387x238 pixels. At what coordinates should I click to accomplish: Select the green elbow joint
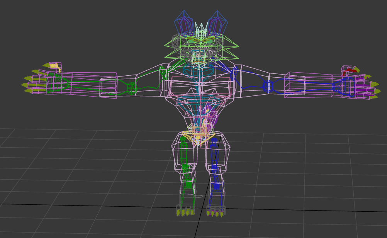point(132,87)
